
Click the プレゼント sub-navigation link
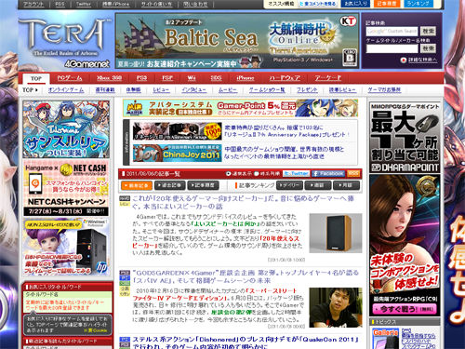pos(307,90)
